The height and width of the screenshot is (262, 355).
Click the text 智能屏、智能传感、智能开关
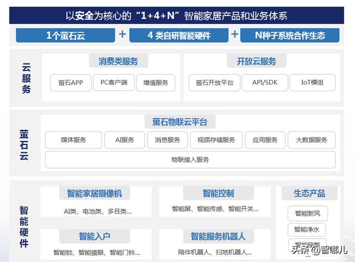tap(215, 209)
